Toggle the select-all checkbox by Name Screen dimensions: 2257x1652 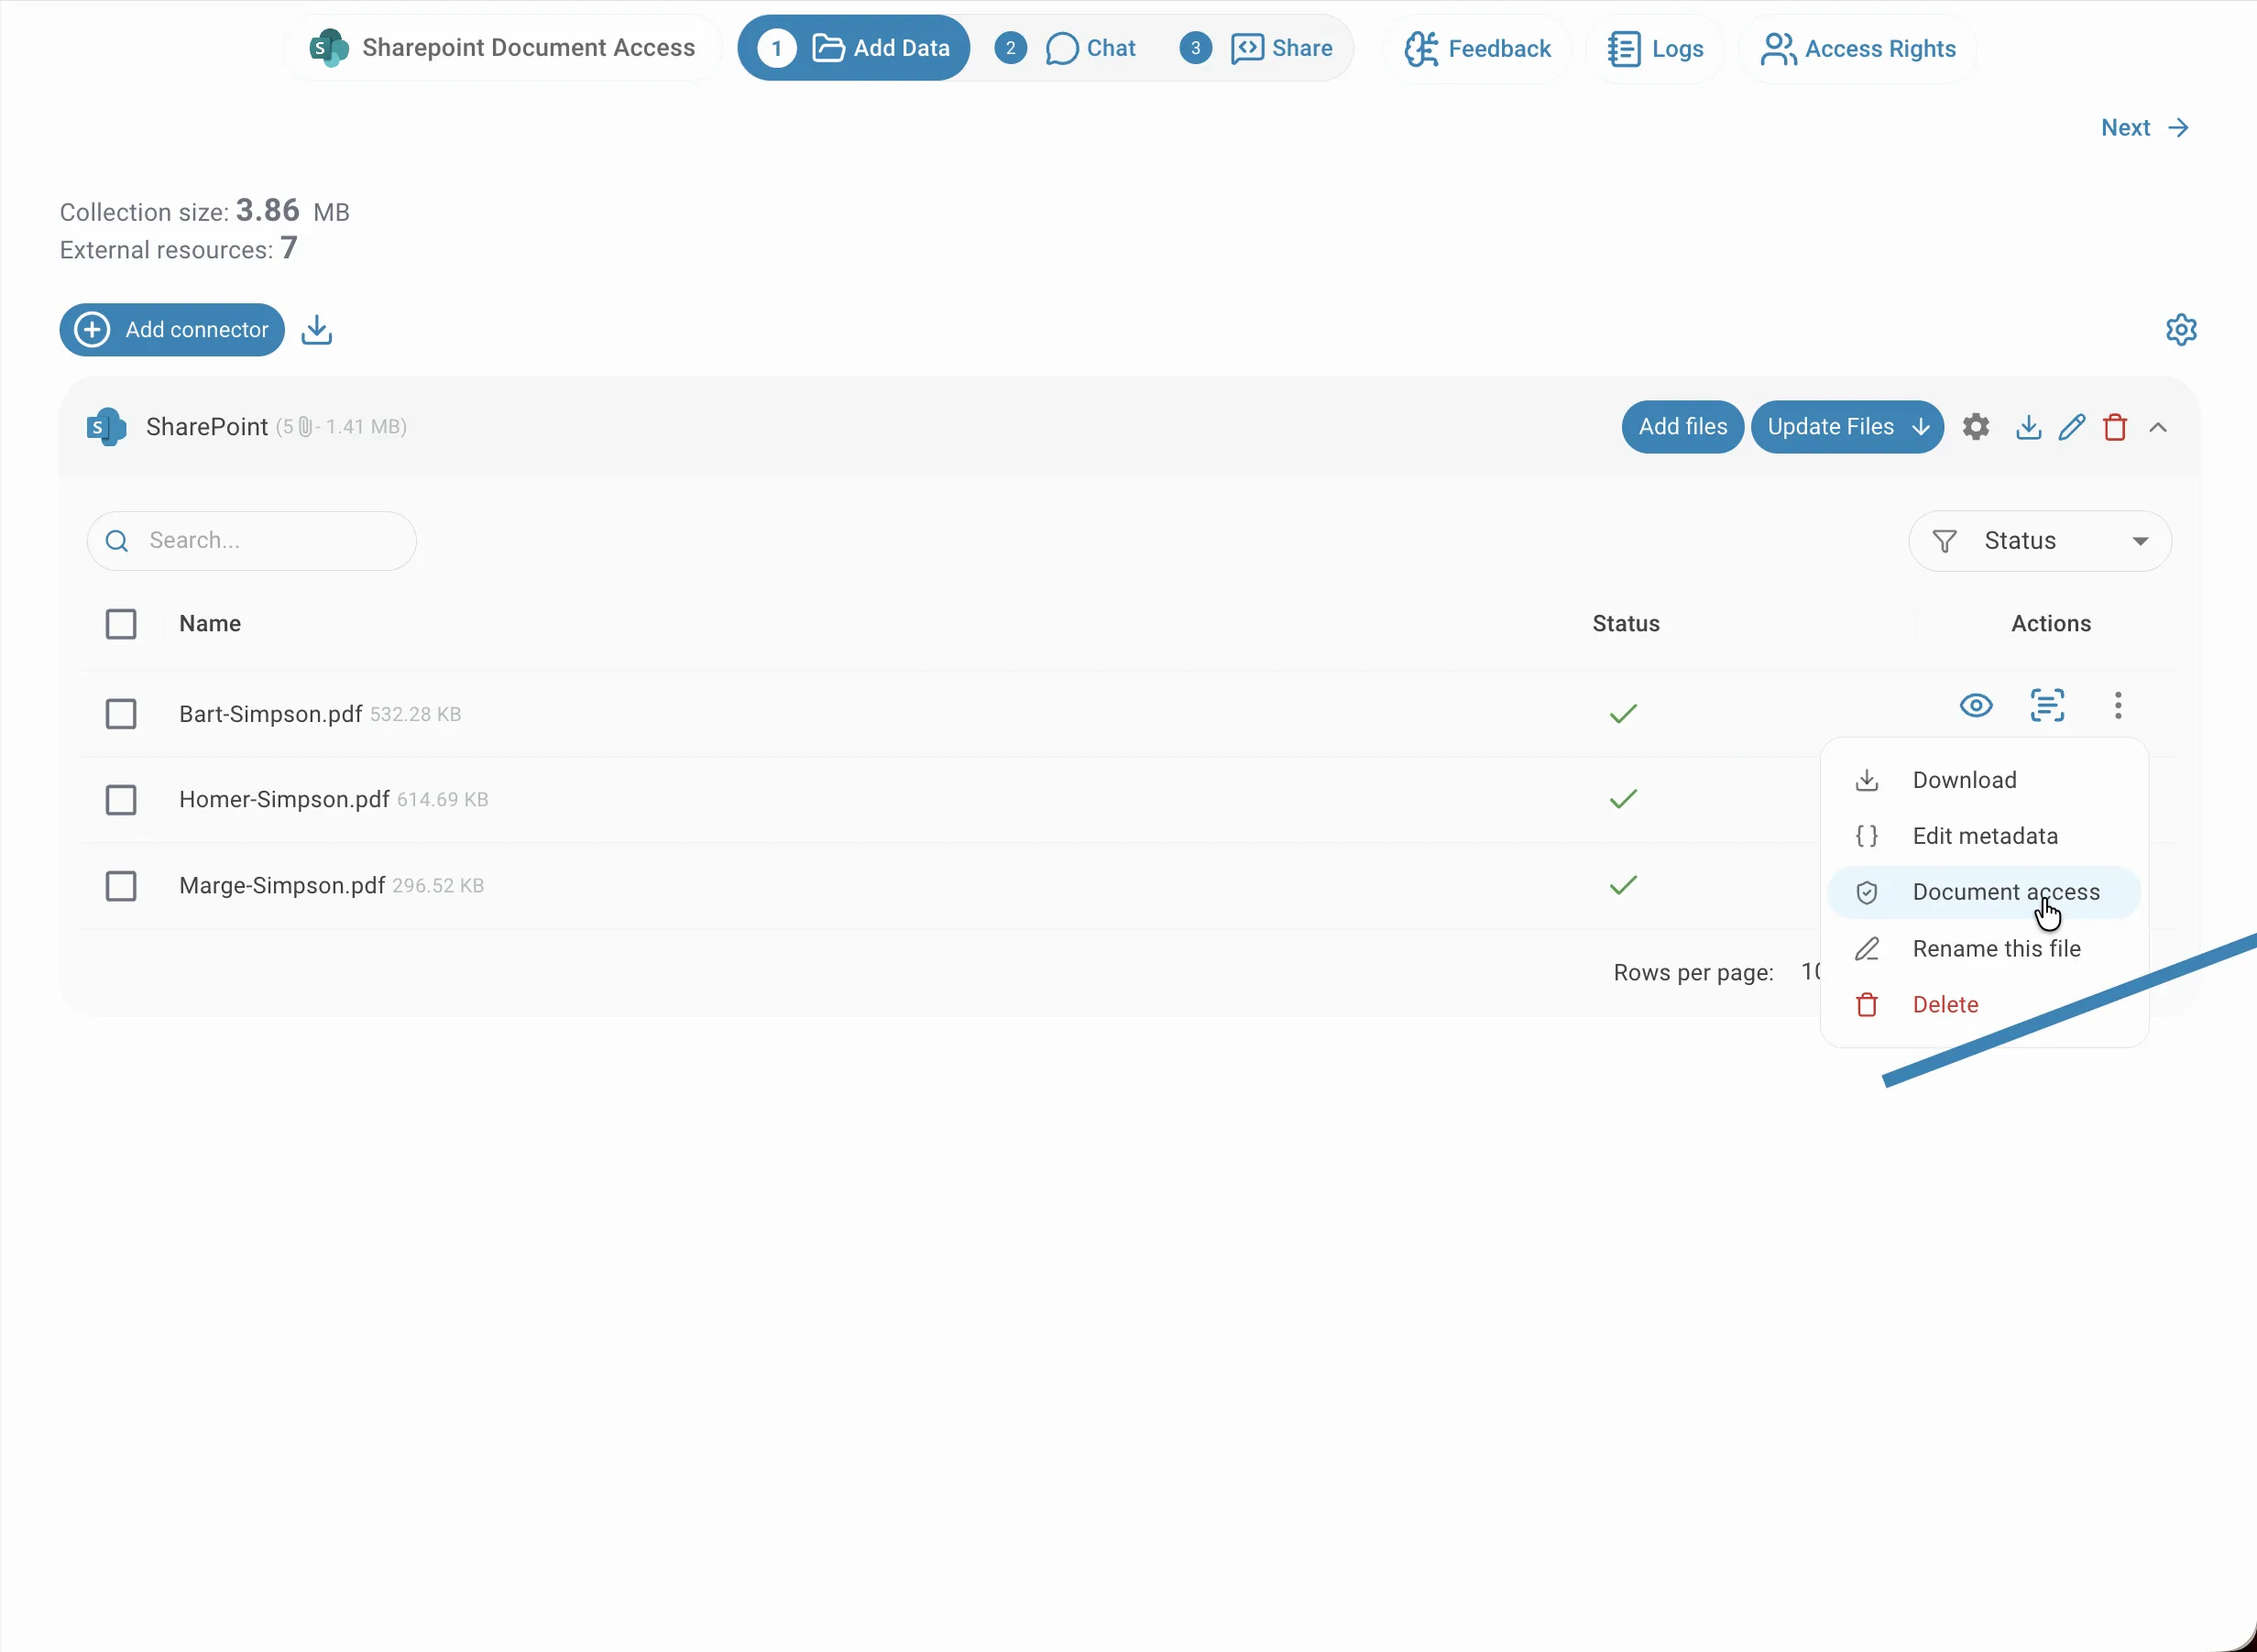121,624
